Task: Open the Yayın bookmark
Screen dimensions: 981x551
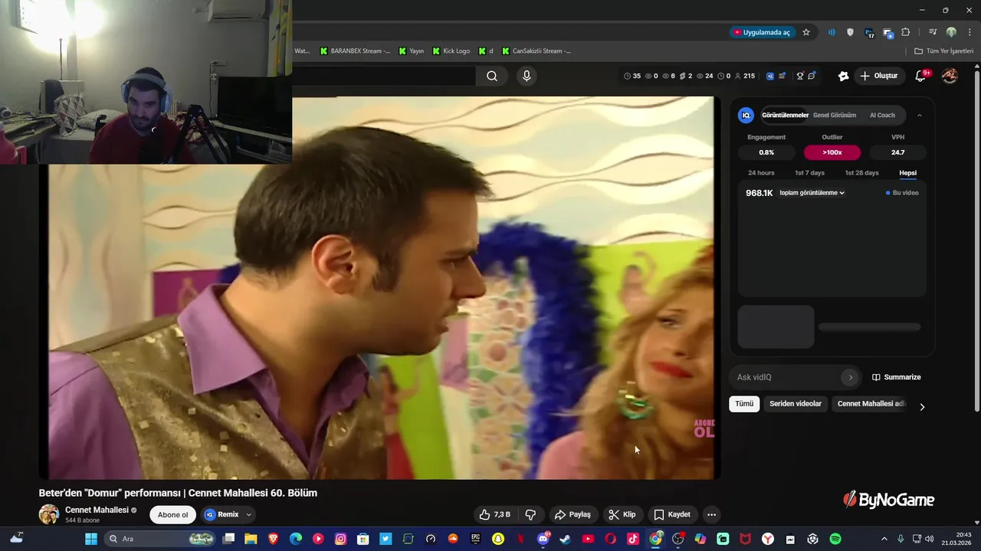Action: click(x=411, y=51)
